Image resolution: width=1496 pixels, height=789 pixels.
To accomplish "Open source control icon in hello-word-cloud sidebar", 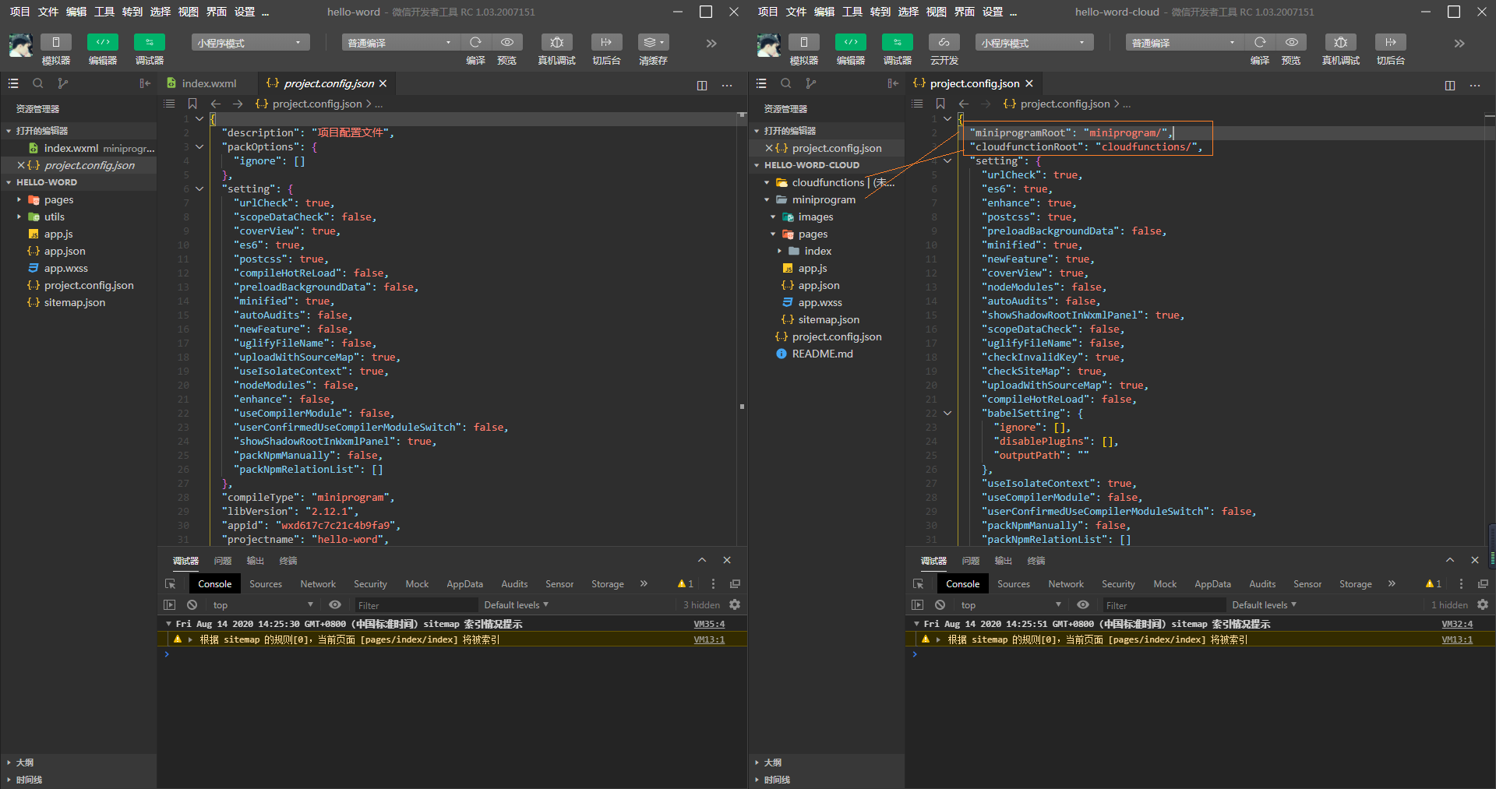I will [x=811, y=83].
